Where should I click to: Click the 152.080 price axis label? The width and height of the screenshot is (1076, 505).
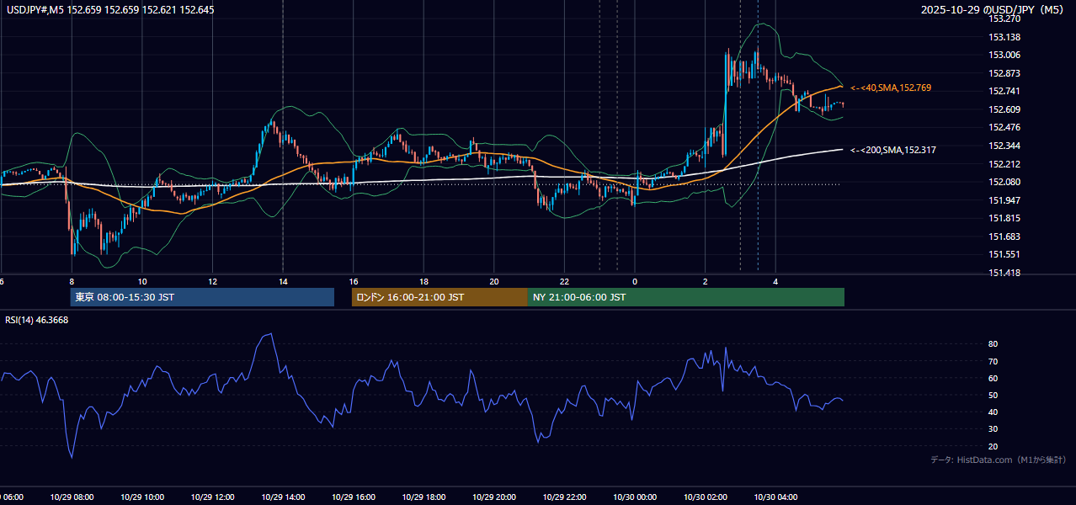point(1004,182)
